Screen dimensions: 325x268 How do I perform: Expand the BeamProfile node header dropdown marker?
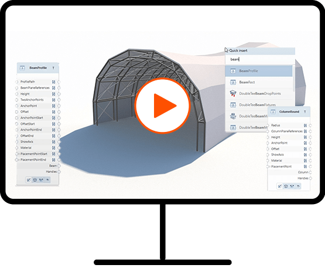pos(53,68)
